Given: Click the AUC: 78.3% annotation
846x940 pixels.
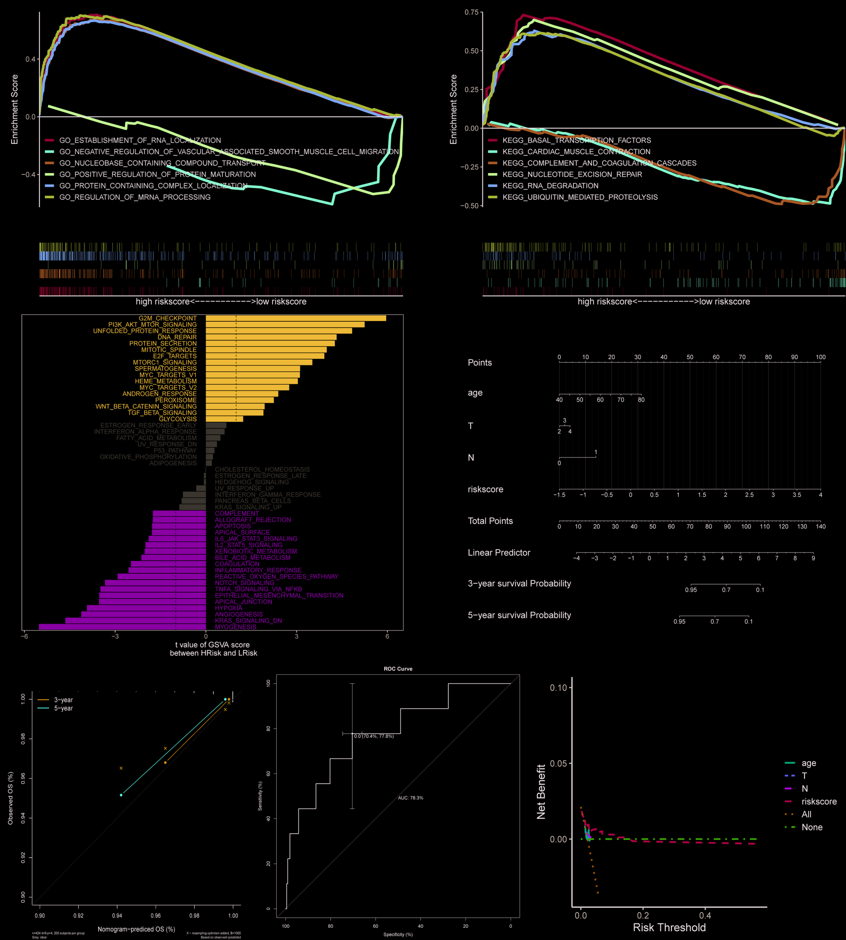Looking at the screenshot, I should tap(410, 798).
